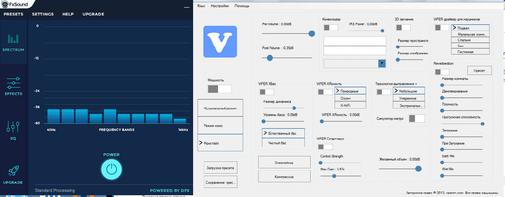Open the Язык menu

201,6
